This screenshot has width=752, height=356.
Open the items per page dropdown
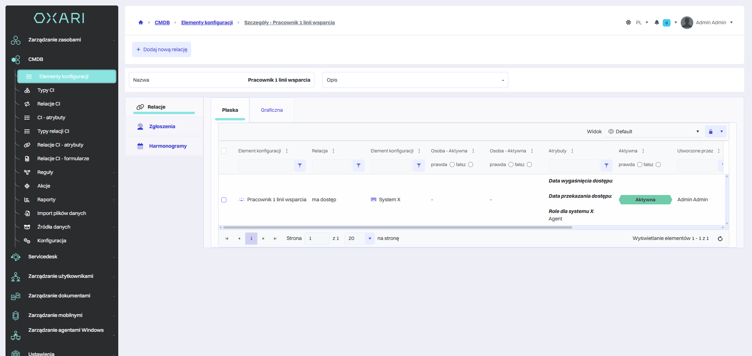coord(369,239)
